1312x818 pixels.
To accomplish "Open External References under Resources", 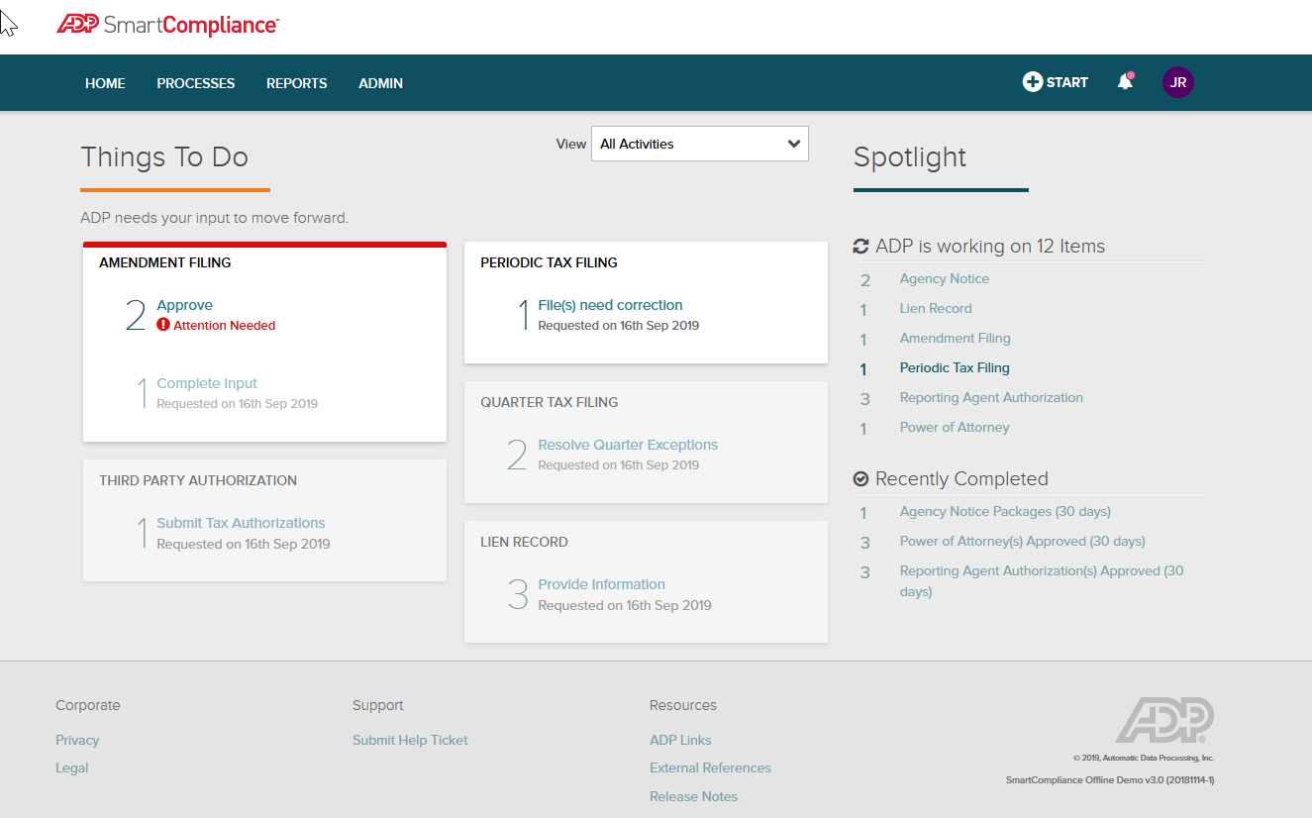I will point(710,767).
